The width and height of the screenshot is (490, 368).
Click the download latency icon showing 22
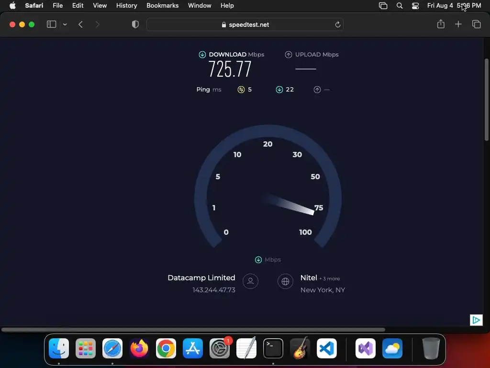[x=279, y=90]
